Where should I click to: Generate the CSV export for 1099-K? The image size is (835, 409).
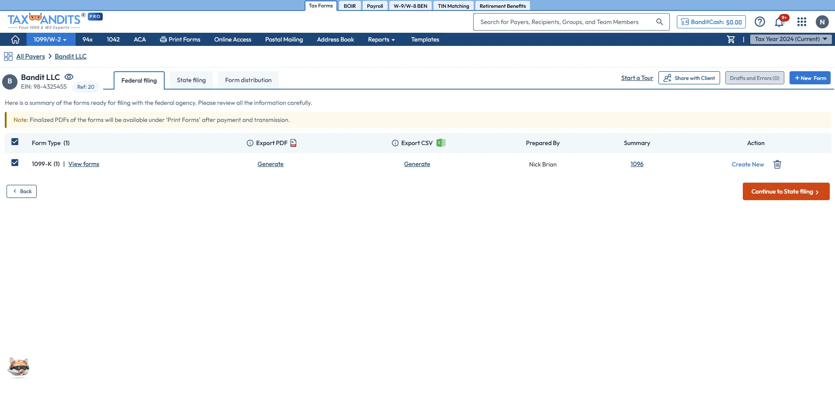click(417, 164)
